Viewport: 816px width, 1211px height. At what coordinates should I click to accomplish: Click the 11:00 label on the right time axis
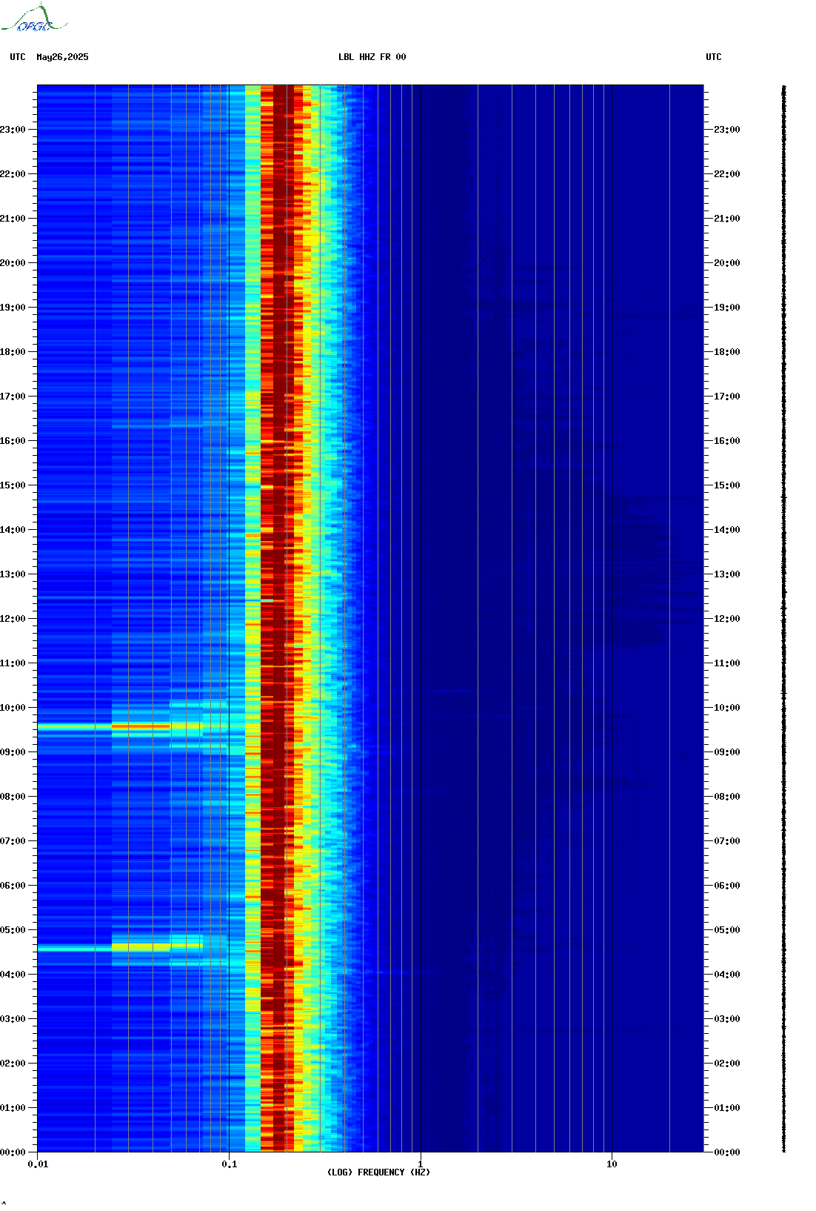tap(727, 663)
